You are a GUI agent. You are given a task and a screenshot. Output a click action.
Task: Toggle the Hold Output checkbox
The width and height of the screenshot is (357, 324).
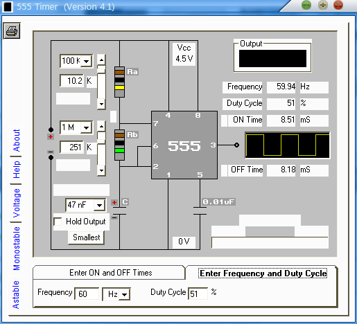coord(58,222)
